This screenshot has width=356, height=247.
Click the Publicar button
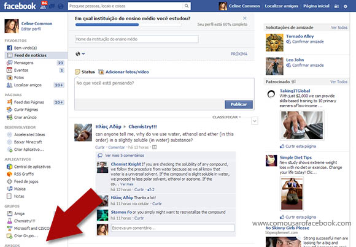pos(239,104)
